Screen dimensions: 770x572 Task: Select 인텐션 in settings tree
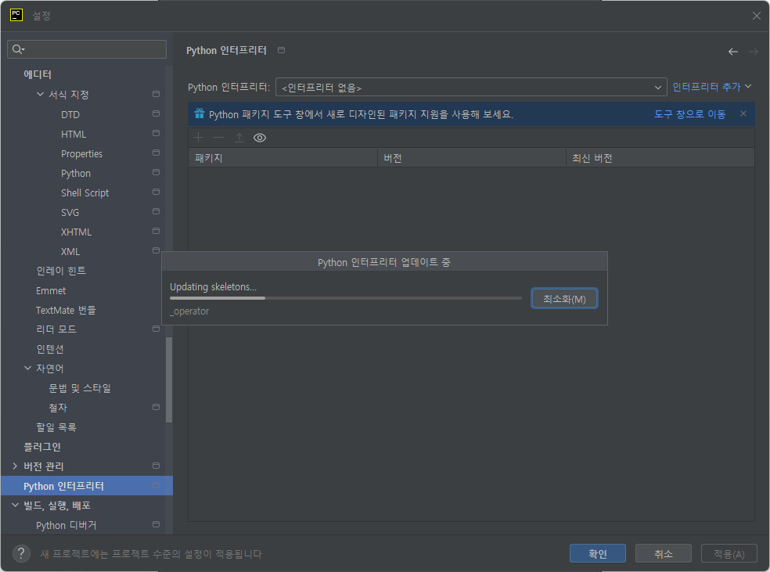[x=49, y=349]
